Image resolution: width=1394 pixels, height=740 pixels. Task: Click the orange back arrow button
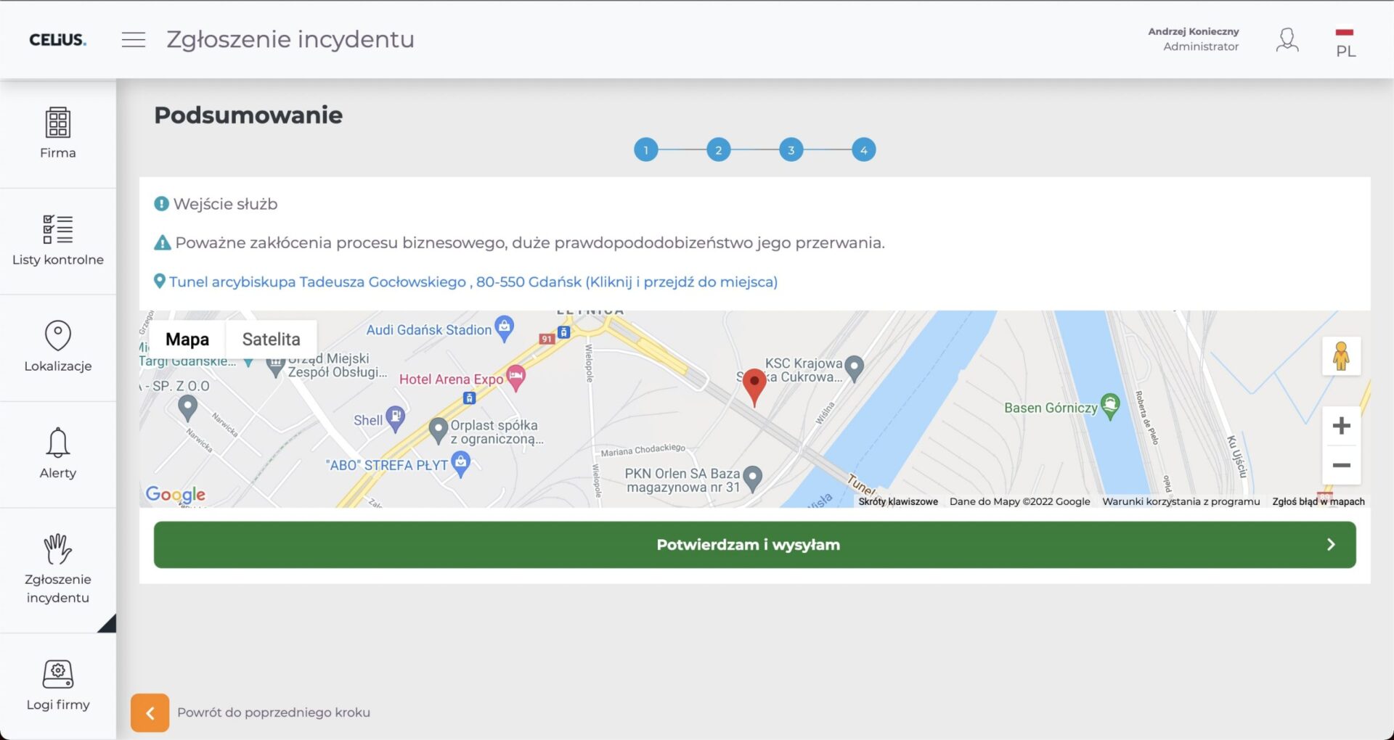click(150, 712)
